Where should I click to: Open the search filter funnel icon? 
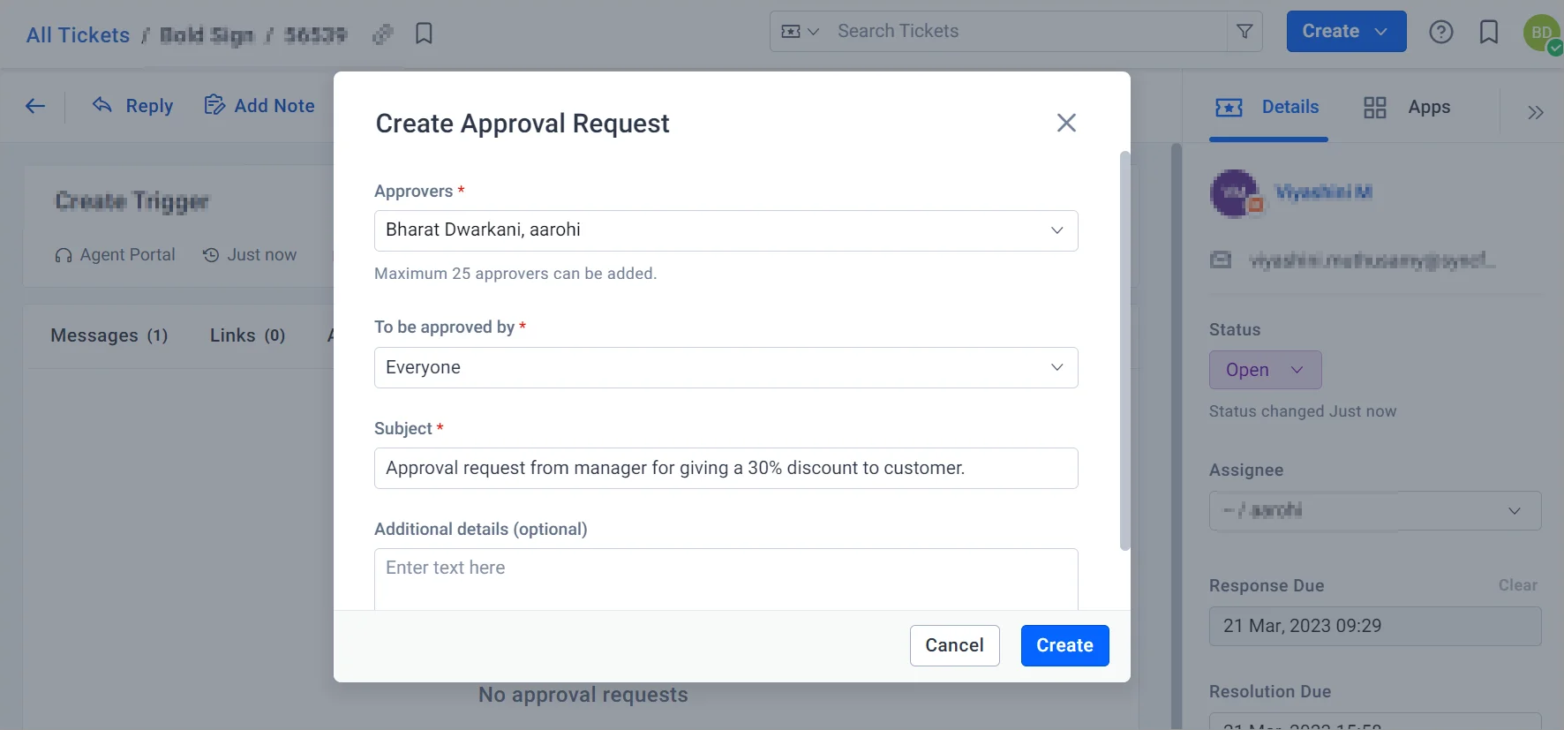click(1244, 32)
